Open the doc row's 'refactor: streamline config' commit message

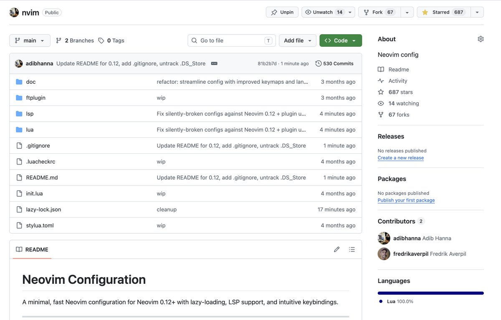click(x=233, y=82)
